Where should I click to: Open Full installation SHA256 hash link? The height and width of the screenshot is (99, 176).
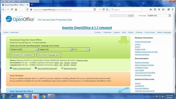click(67, 63)
